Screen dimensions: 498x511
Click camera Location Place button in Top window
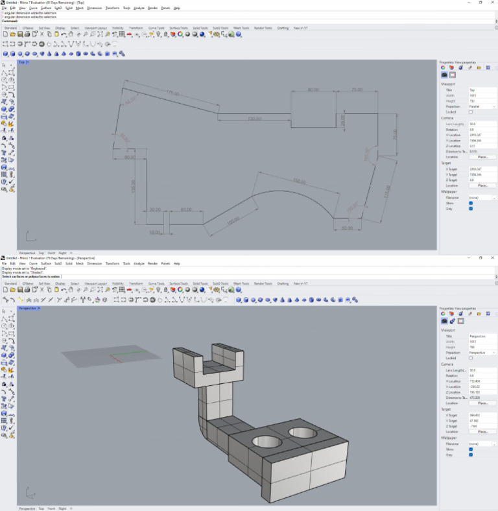(x=482, y=157)
